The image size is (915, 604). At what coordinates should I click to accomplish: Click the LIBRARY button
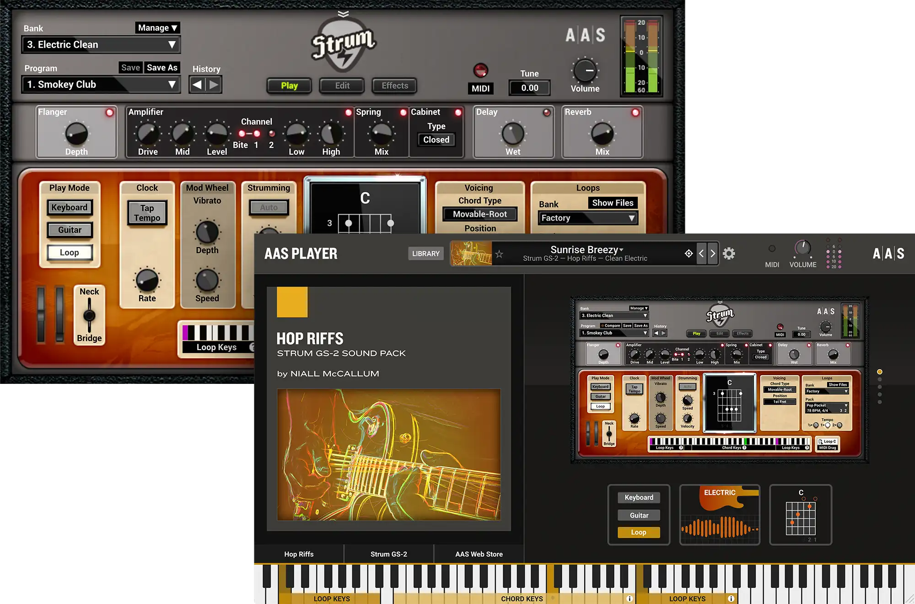(x=425, y=253)
